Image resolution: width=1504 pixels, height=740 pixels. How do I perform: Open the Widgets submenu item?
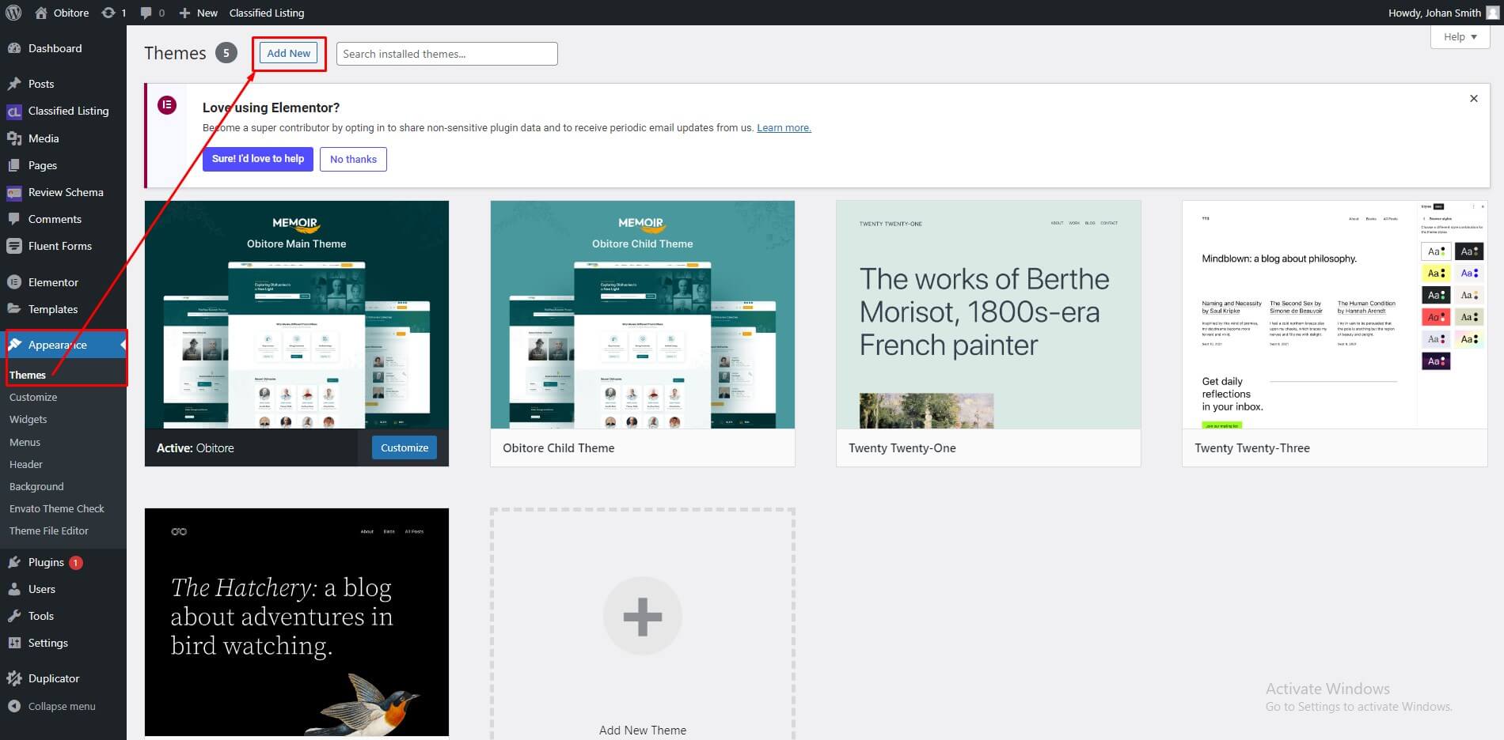28,419
